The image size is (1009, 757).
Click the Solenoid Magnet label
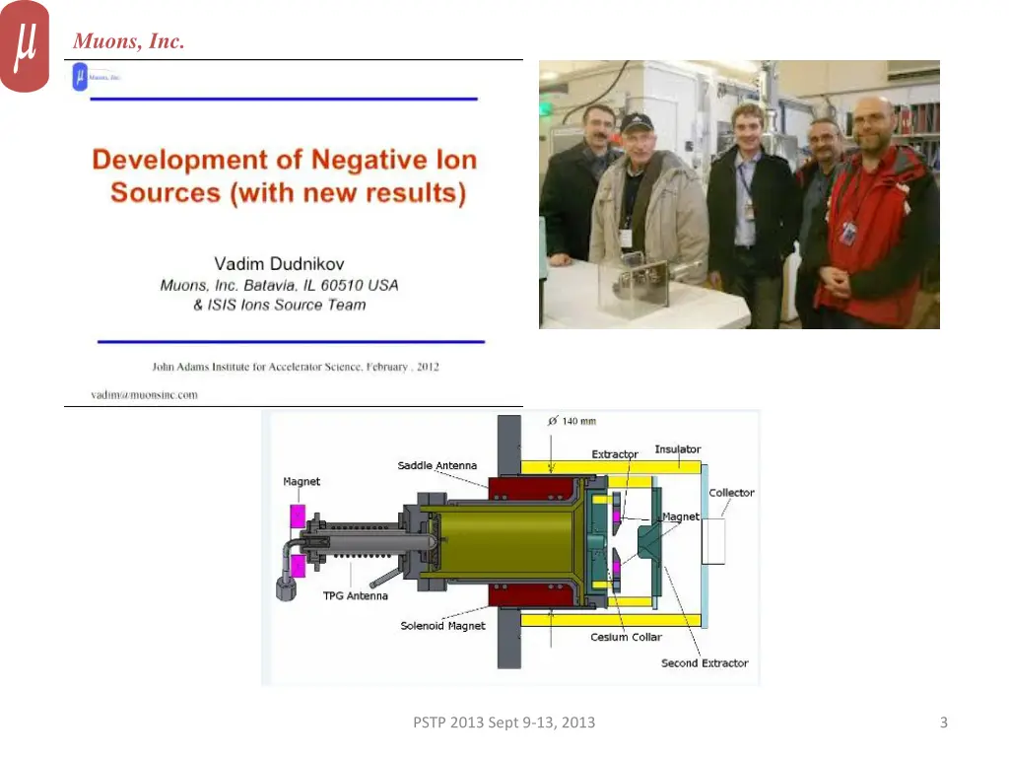click(x=440, y=626)
